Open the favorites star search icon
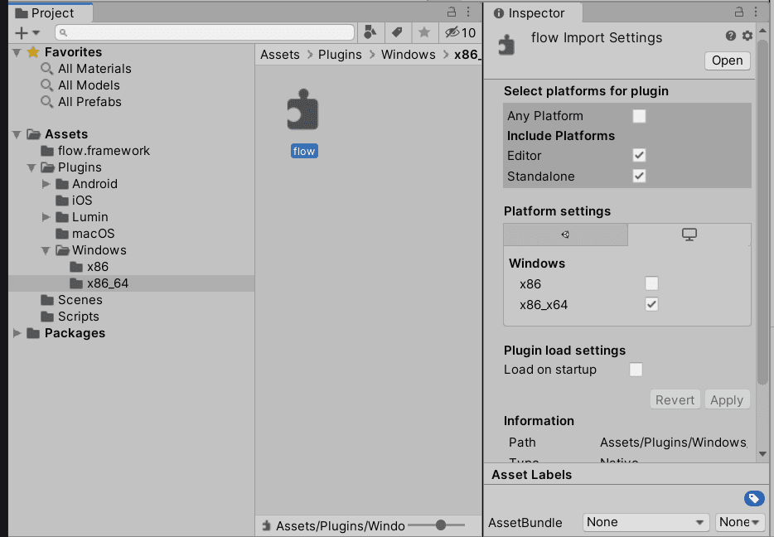Image resolution: width=774 pixels, height=537 pixels. tap(424, 32)
